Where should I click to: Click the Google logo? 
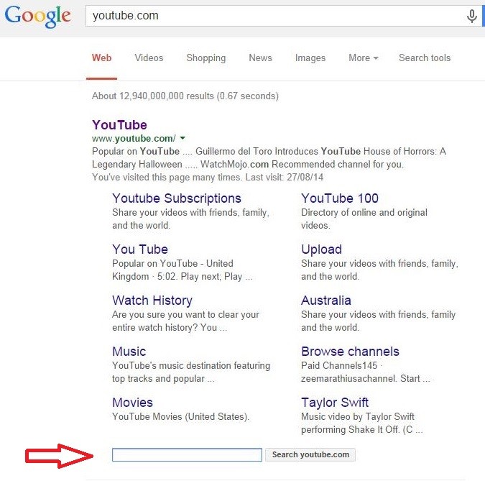click(x=37, y=16)
